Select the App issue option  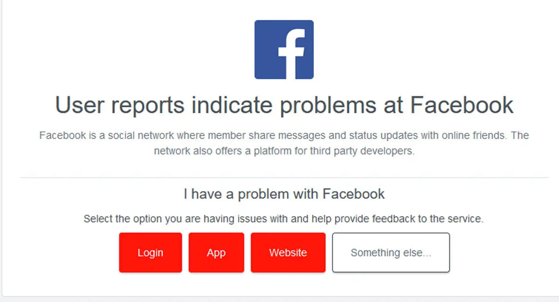click(216, 252)
